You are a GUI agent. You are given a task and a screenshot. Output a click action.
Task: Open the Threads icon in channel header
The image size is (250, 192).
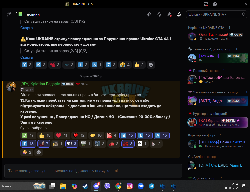(149, 14)
